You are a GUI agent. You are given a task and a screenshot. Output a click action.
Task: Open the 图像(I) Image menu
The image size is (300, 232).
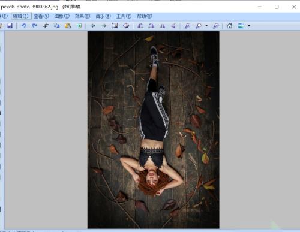[x=62, y=16]
